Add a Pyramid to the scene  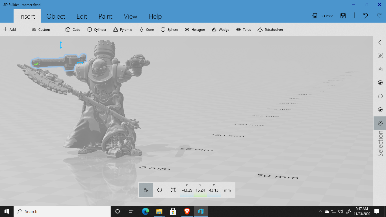click(123, 29)
